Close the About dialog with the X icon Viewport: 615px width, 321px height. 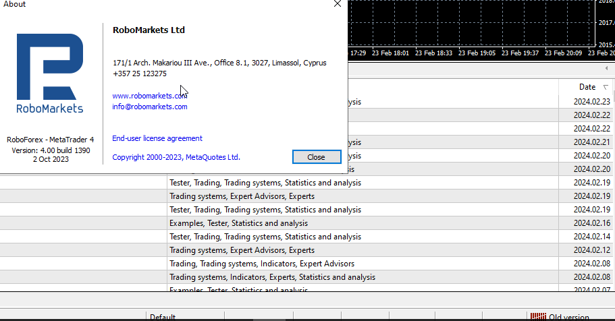338,3
